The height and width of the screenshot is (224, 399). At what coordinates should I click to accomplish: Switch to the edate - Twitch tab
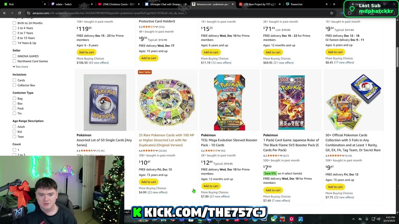(x=64, y=4)
